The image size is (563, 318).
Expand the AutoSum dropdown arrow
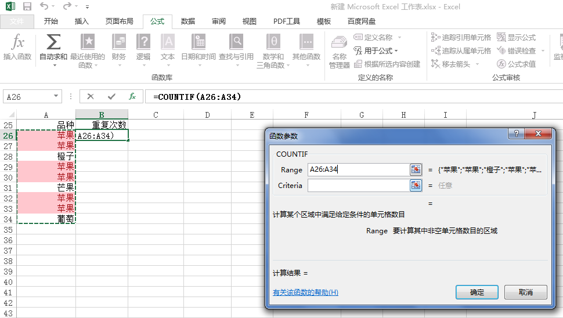pyautogui.click(x=55, y=66)
